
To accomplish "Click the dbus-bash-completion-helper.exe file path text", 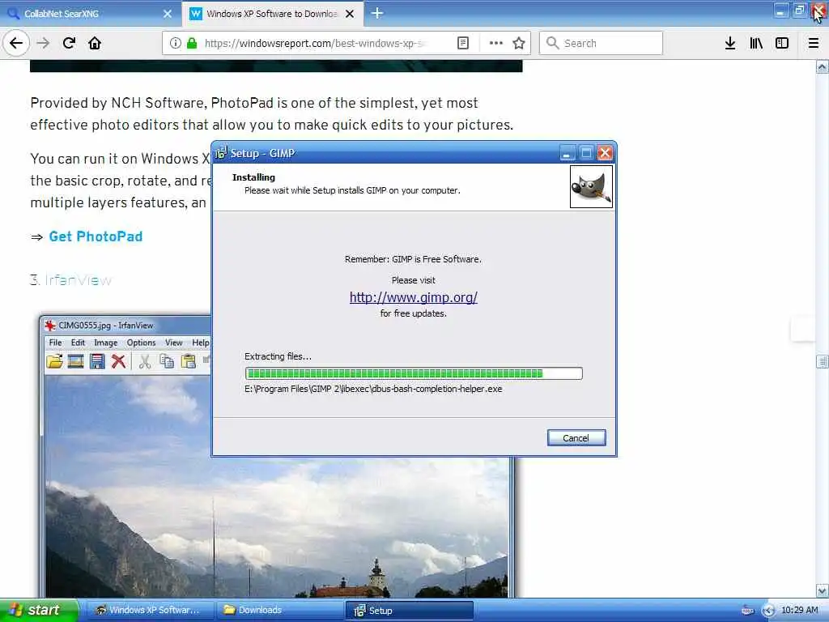I will click(373, 389).
